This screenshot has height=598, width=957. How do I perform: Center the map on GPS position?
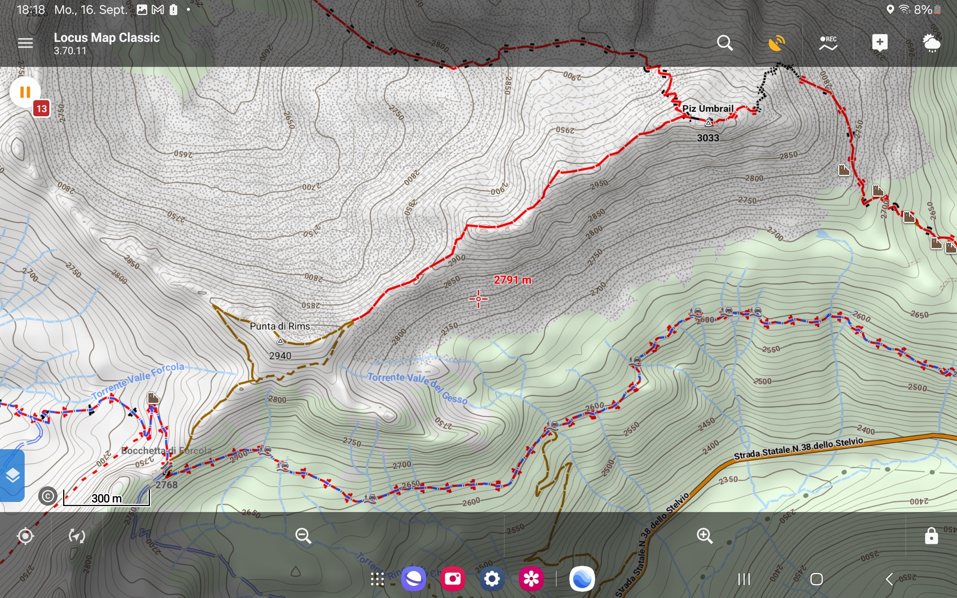(x=25, y=536)
